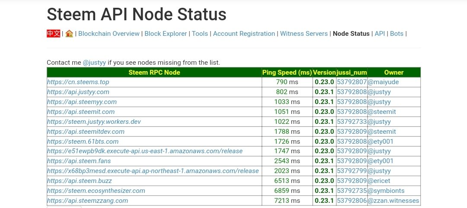Image resolution: width=467 pixels, height=208 pixels.
Task: Switch language with the red Chinese icon
Action: click(x=54, y=34)
